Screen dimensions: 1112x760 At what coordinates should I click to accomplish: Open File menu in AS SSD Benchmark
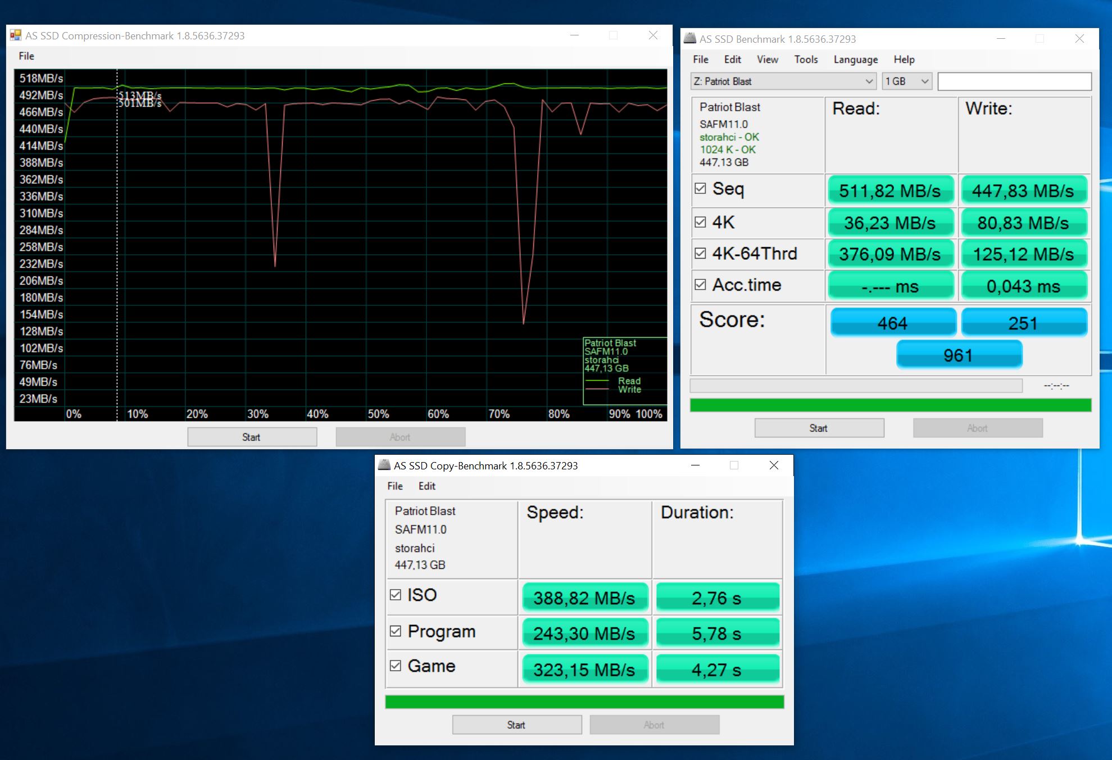(x=701, y=60)
